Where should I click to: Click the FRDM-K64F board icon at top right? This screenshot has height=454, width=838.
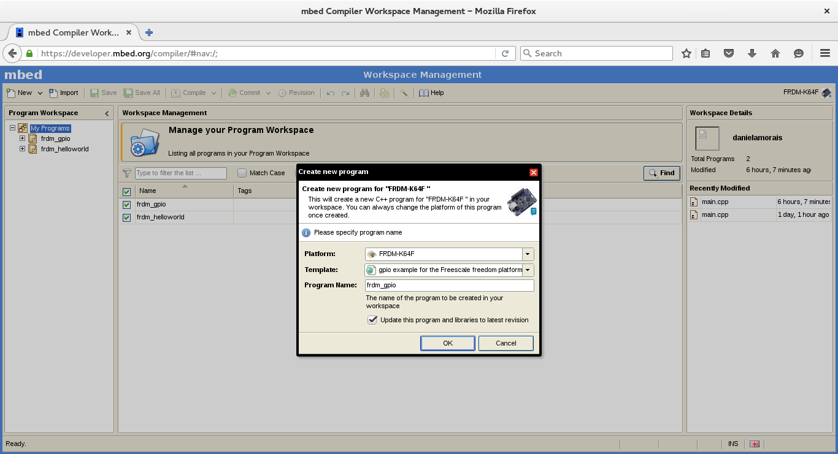pyautogui.click(x=826, y=93)
